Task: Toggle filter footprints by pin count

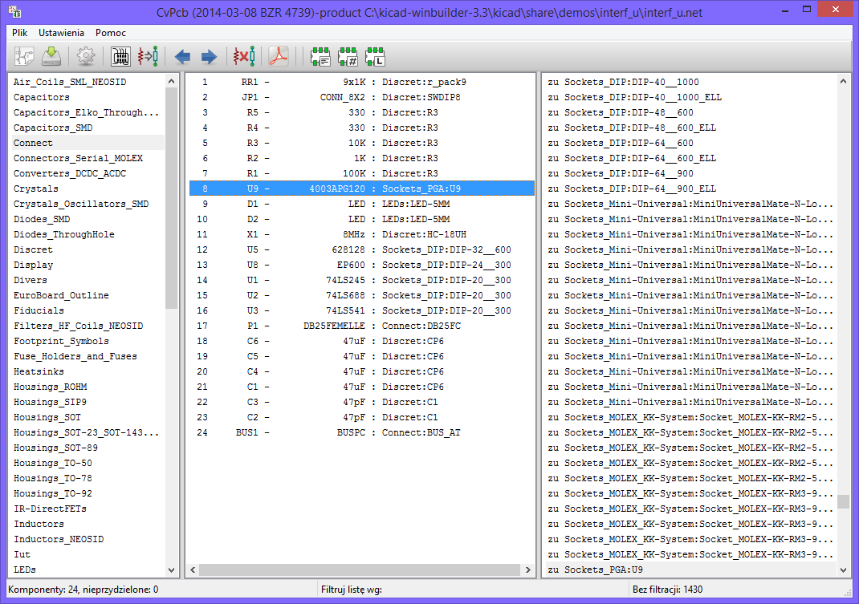Action: 348,56
